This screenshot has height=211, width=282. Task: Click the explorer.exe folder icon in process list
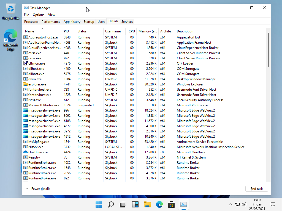click(x=26, y=84)
